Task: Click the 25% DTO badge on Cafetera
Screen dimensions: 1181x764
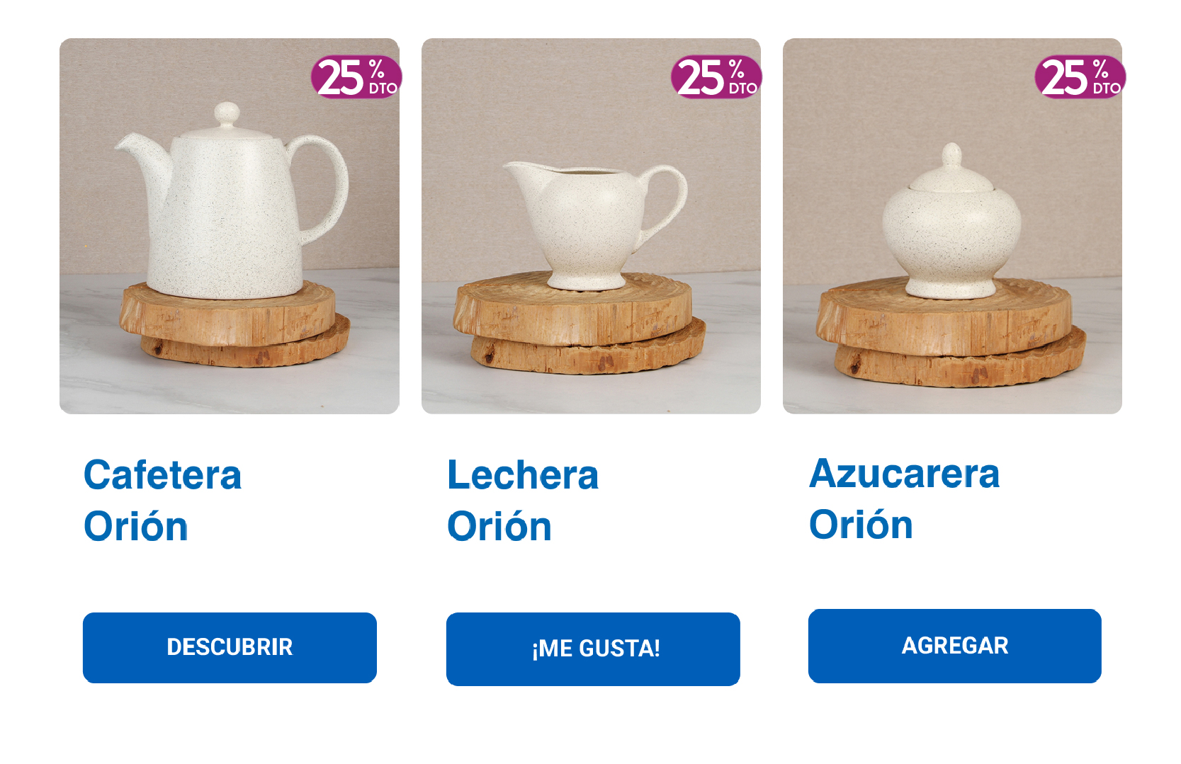Action: pos(356,76)
